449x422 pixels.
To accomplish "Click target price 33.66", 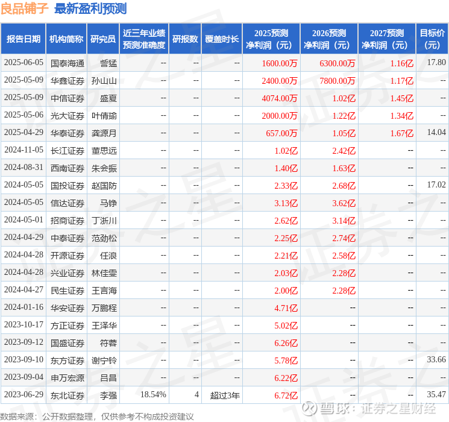I will click(x=436, y=359).
